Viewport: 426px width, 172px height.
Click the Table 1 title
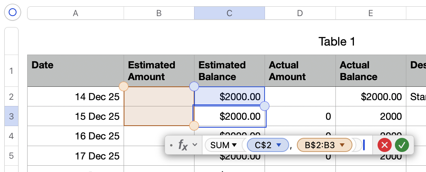coord(337,41)
